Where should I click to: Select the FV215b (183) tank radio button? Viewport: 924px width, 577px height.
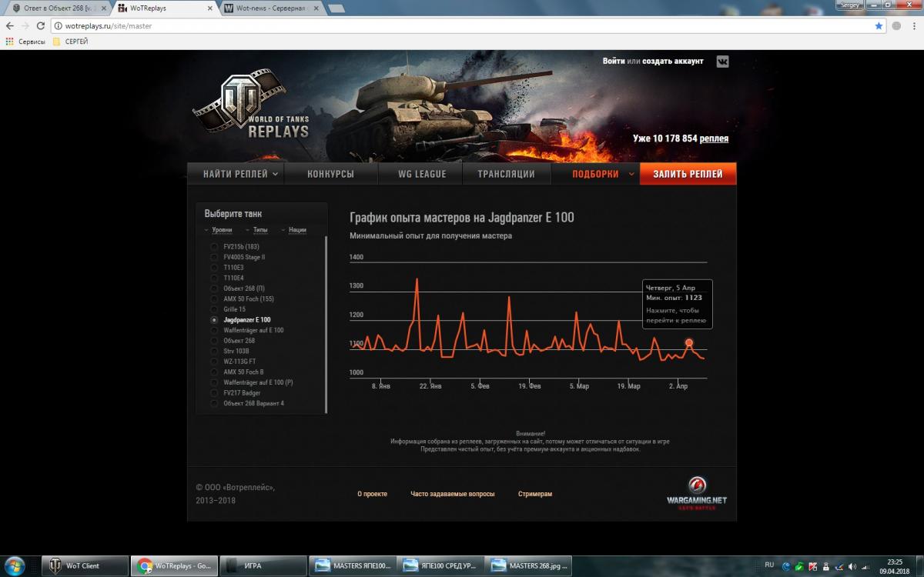[x=214, y=246]
